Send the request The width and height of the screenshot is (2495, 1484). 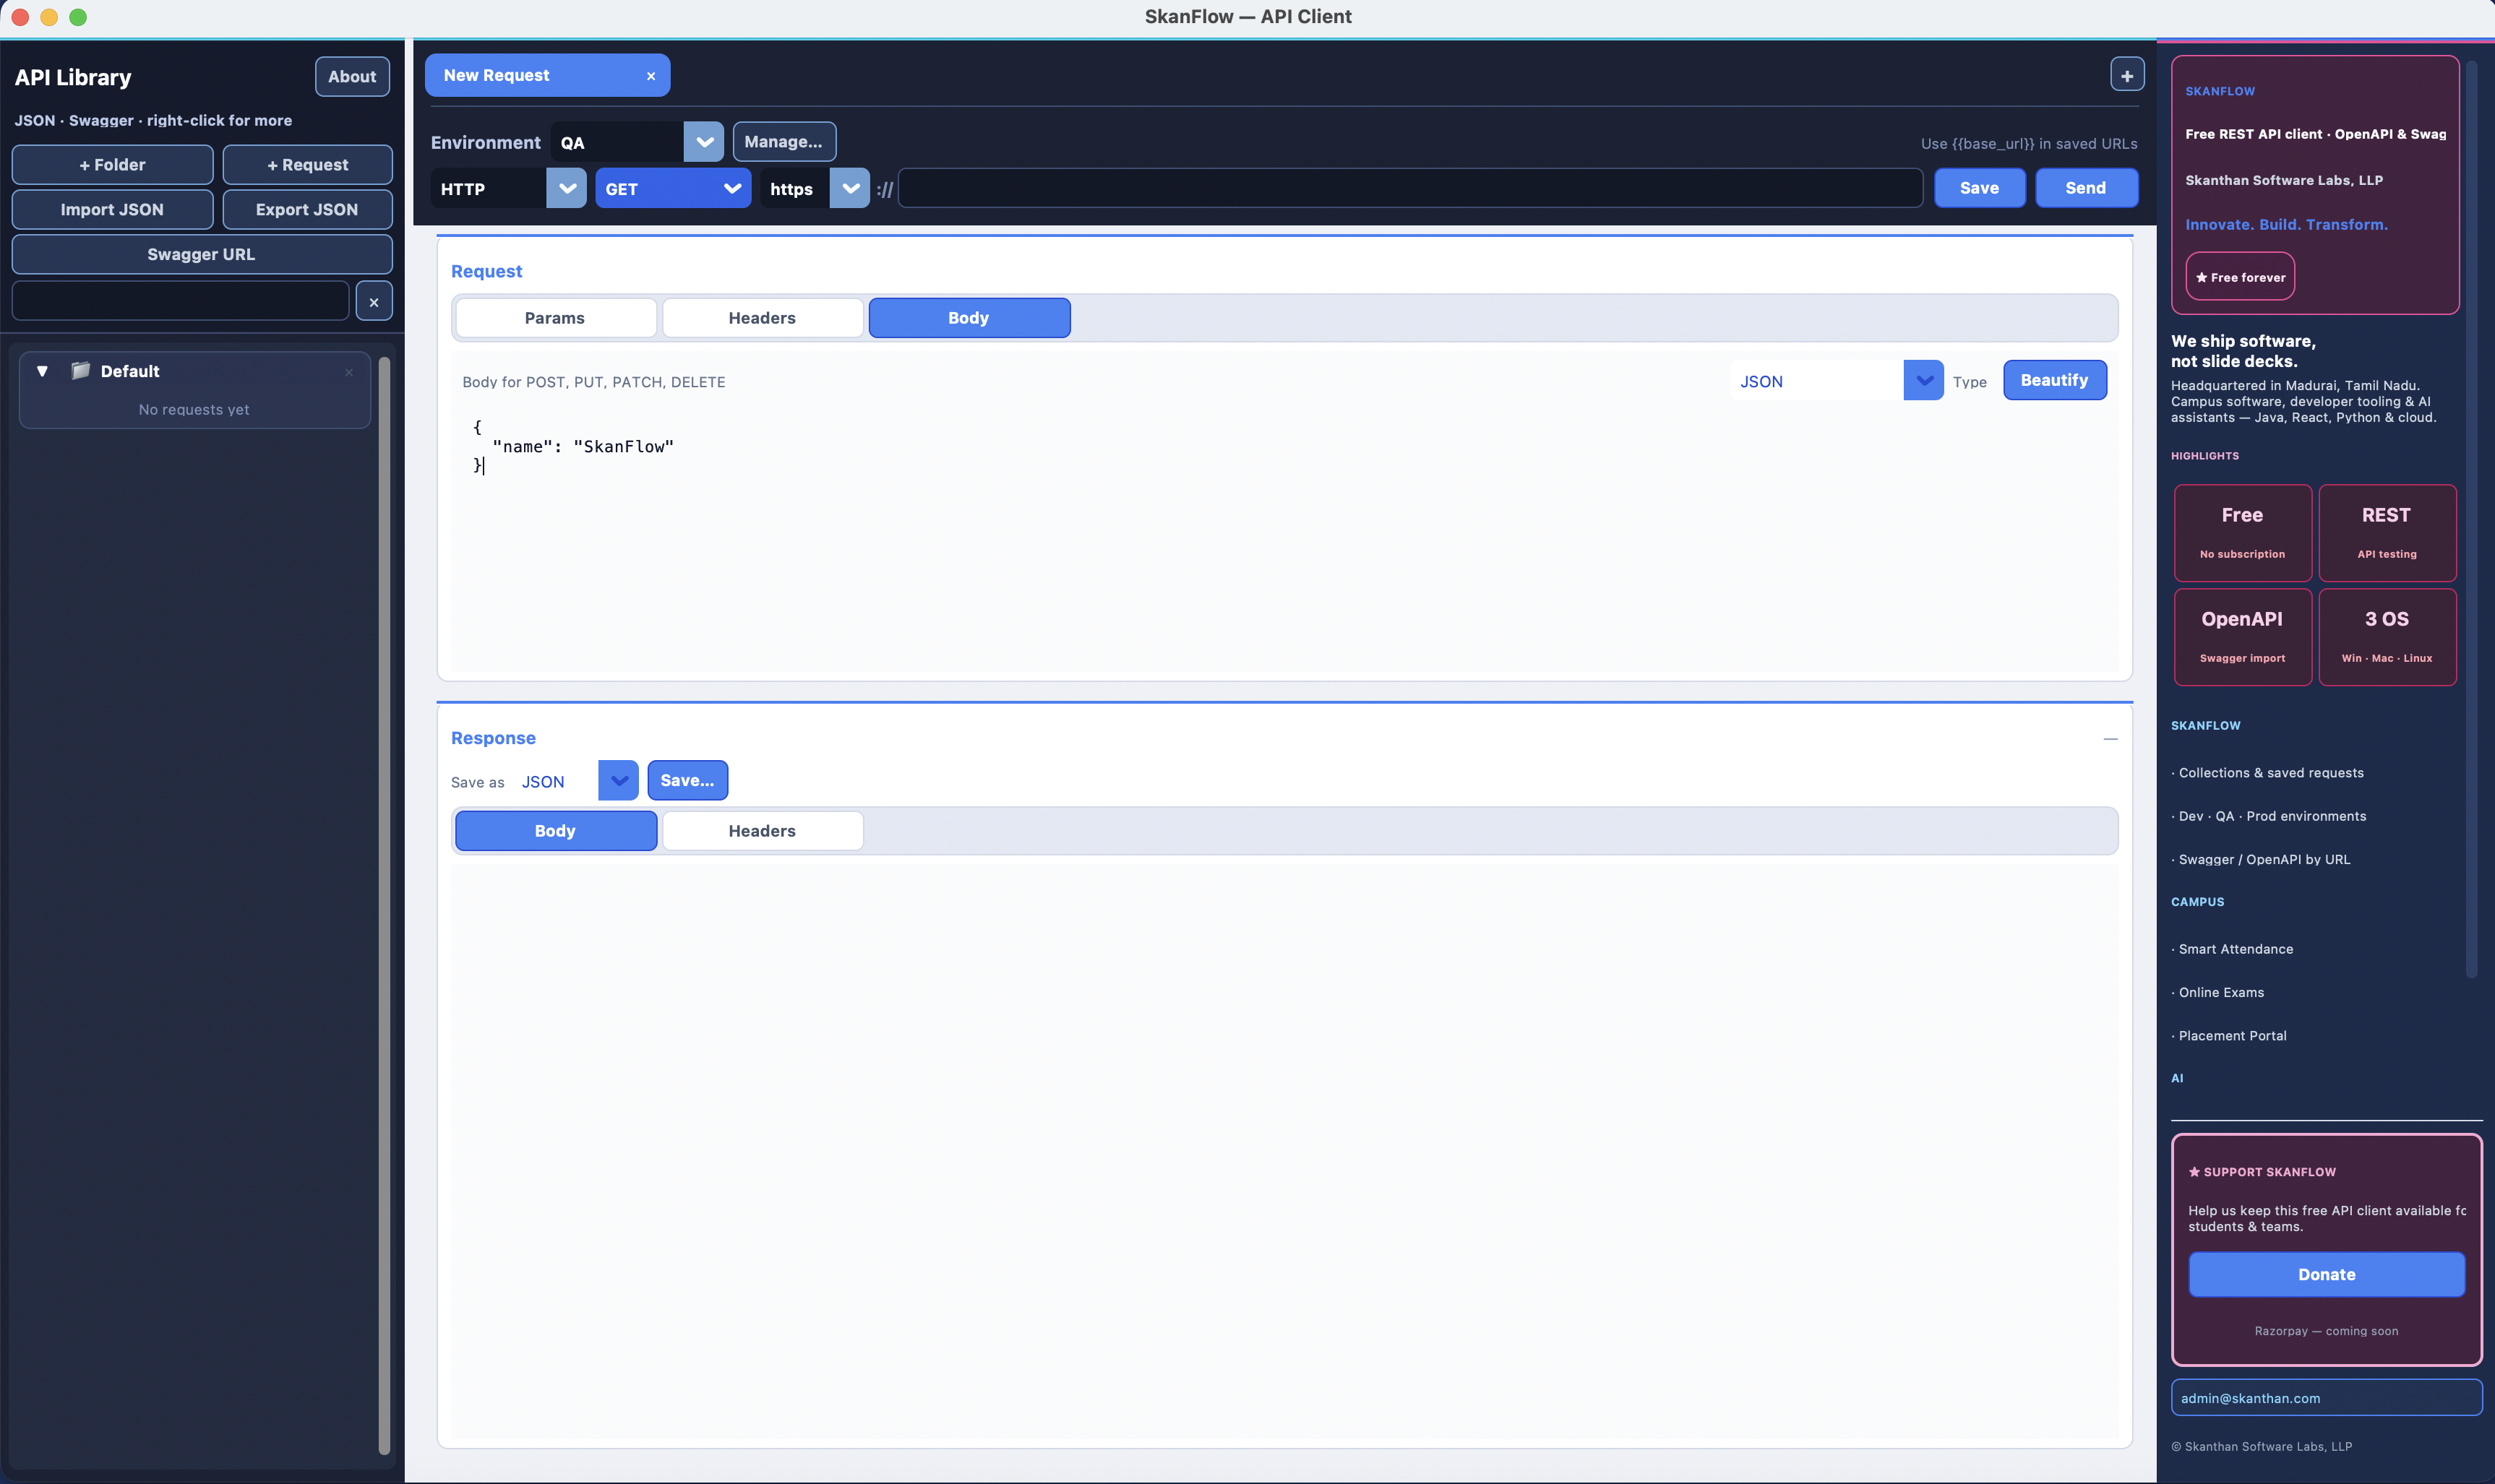[2086, 188]
